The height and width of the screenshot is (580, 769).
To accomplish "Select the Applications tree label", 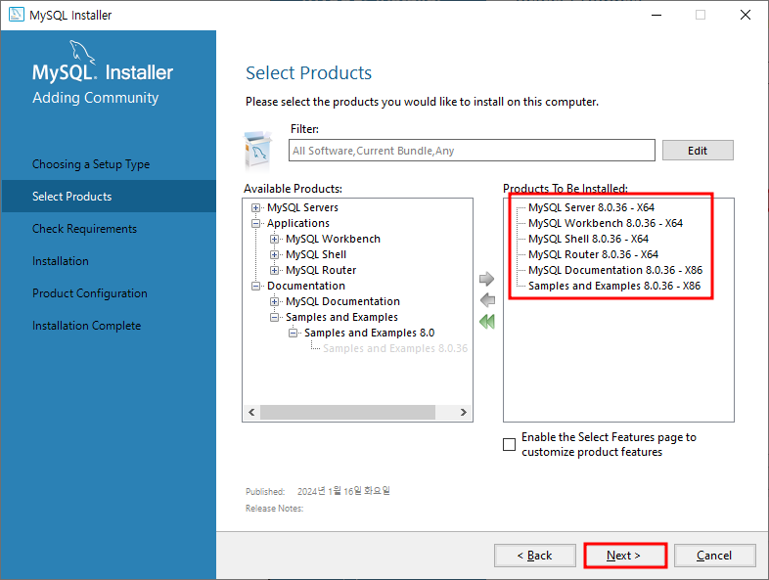I will pos(298,224).
